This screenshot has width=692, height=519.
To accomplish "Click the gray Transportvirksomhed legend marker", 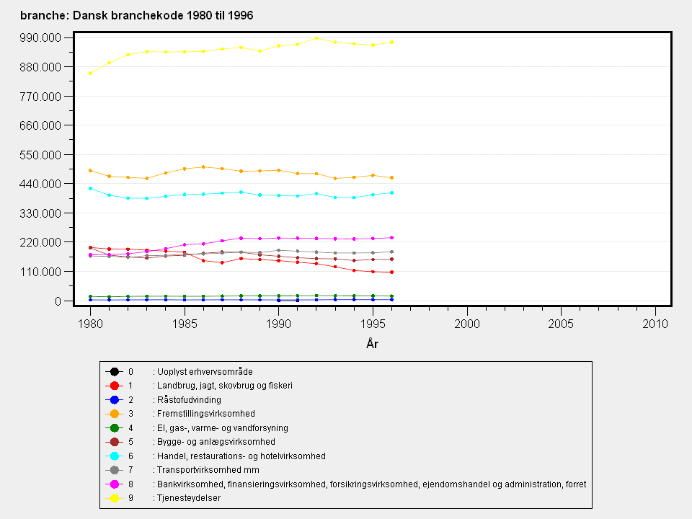I will (113, 470).
